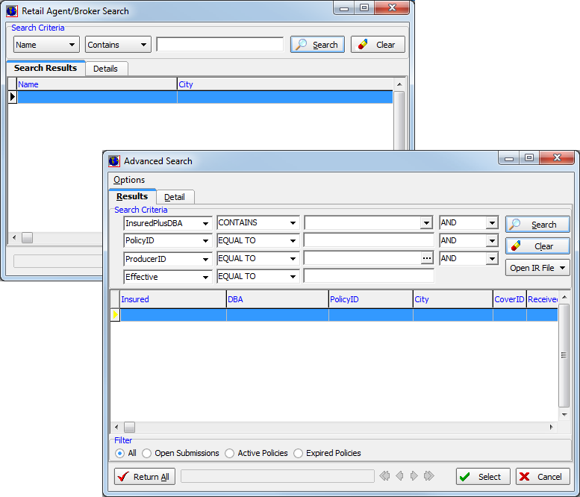The image size is (580, 497).
Task: Choose the Active Policies radio button
Action: 230,453
